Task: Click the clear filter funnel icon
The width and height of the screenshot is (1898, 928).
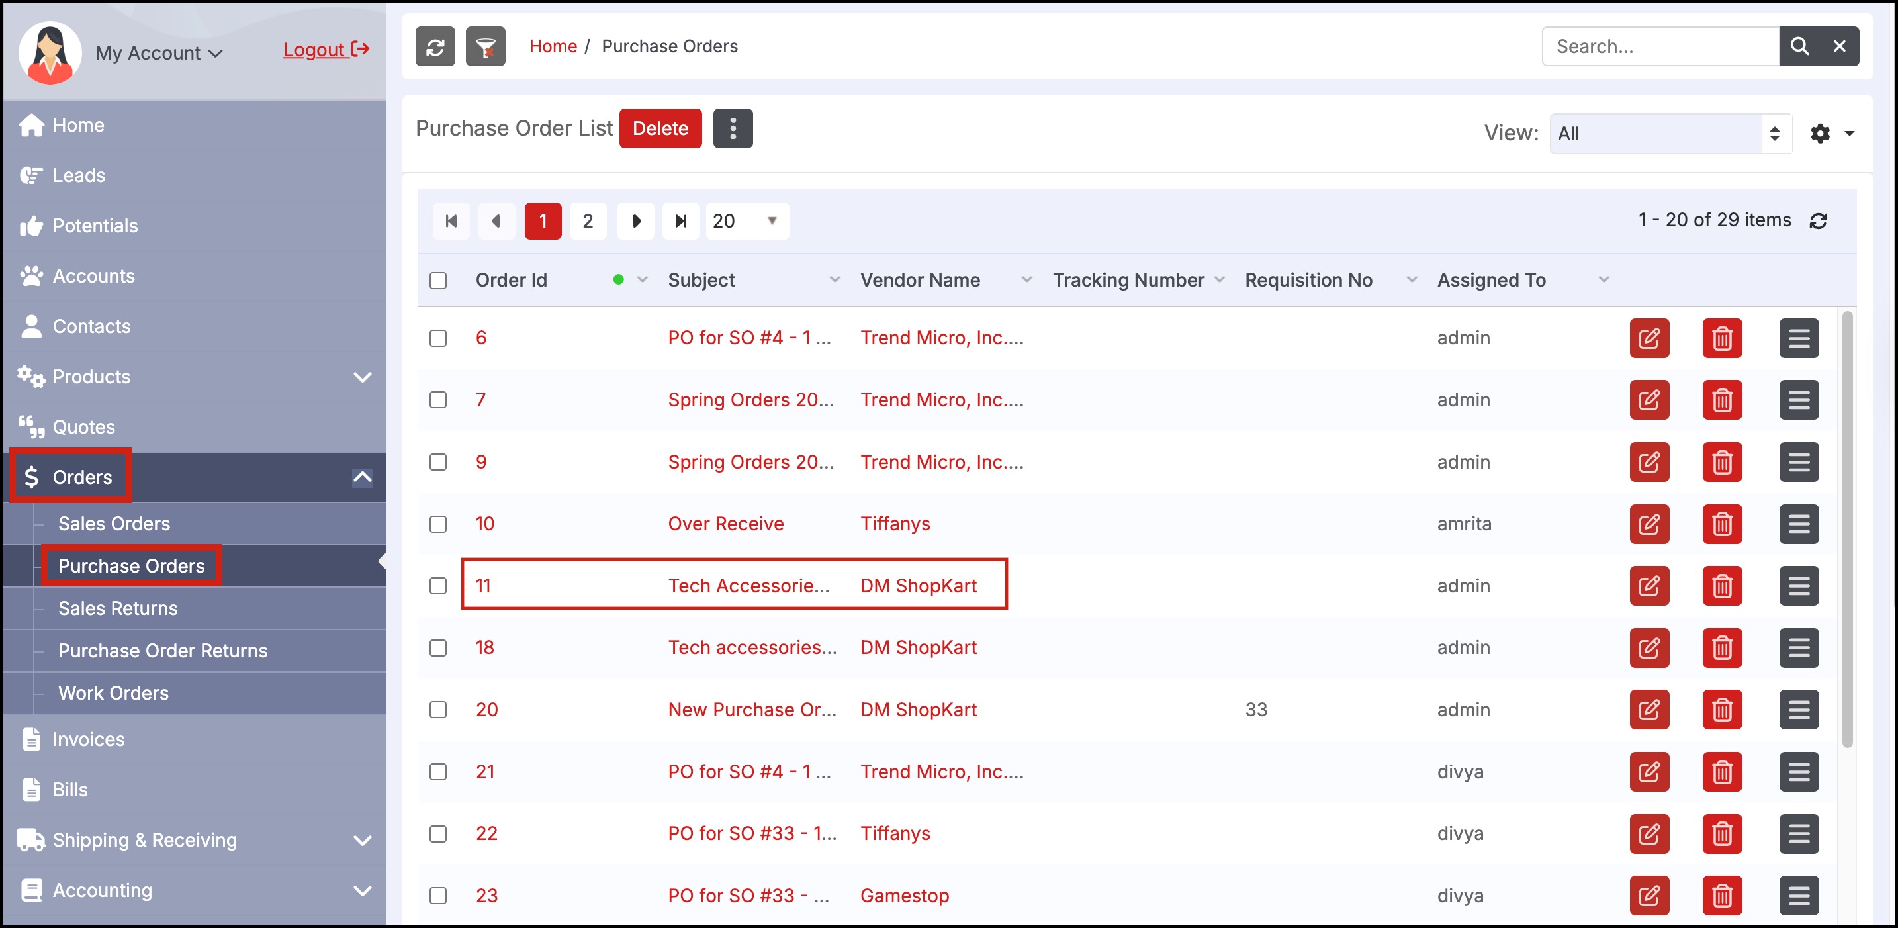Action: [485, 47]
